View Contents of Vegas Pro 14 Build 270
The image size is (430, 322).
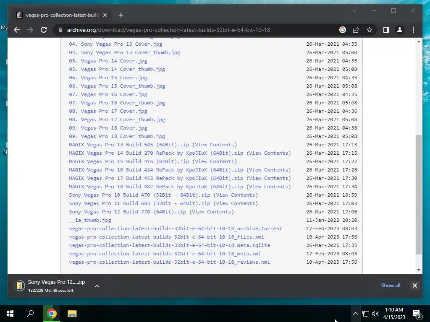coord(268,153)
